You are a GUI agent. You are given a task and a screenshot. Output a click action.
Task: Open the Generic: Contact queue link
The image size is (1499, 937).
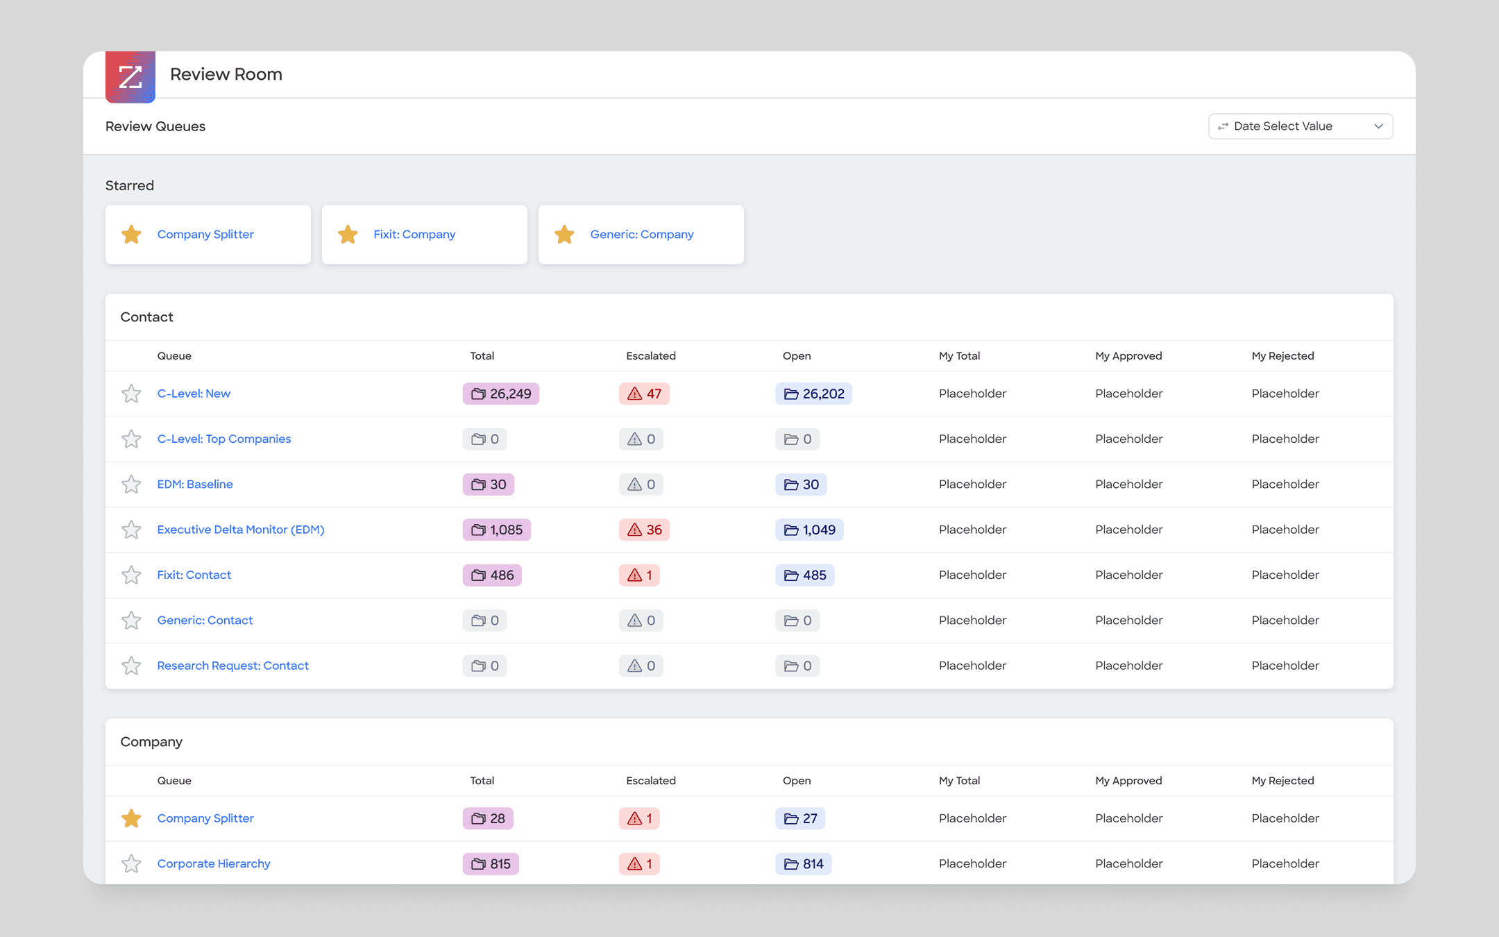[205, 621]
